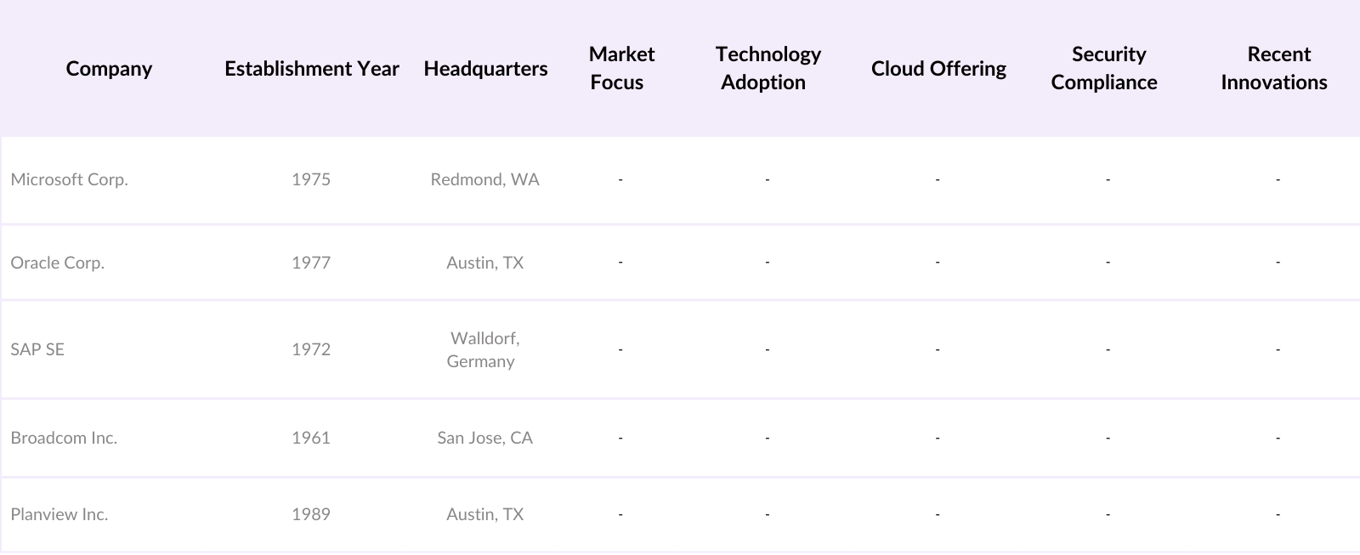This screenshot has height=555, width=1360.
Task: Select the Microsoft Corp. company cell
Action: point(70,179)
